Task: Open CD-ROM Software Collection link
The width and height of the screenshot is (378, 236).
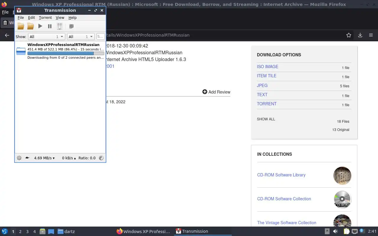Action: [284, 199]
